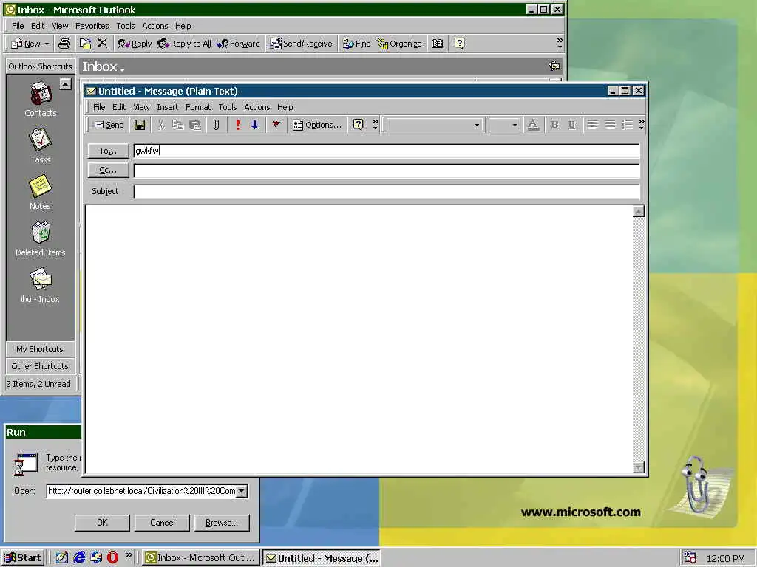Screen dimensions: 757x567
Task: Click the Cc input field
Action: [386, 171]
